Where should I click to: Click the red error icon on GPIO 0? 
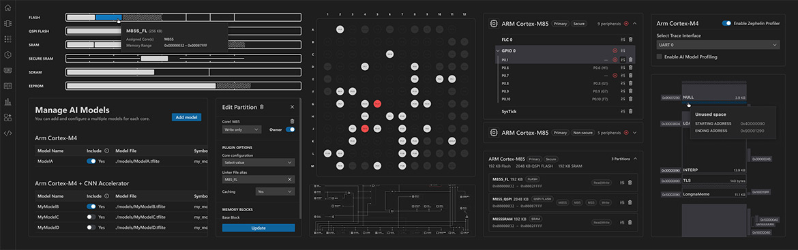[615, 51]
